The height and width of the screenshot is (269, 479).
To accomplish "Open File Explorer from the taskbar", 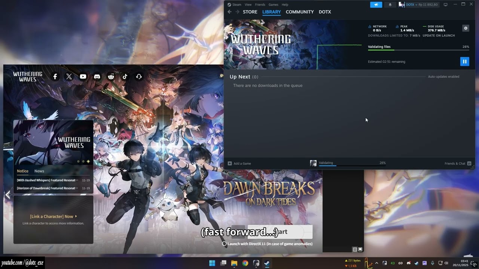I will pos(234,263).
